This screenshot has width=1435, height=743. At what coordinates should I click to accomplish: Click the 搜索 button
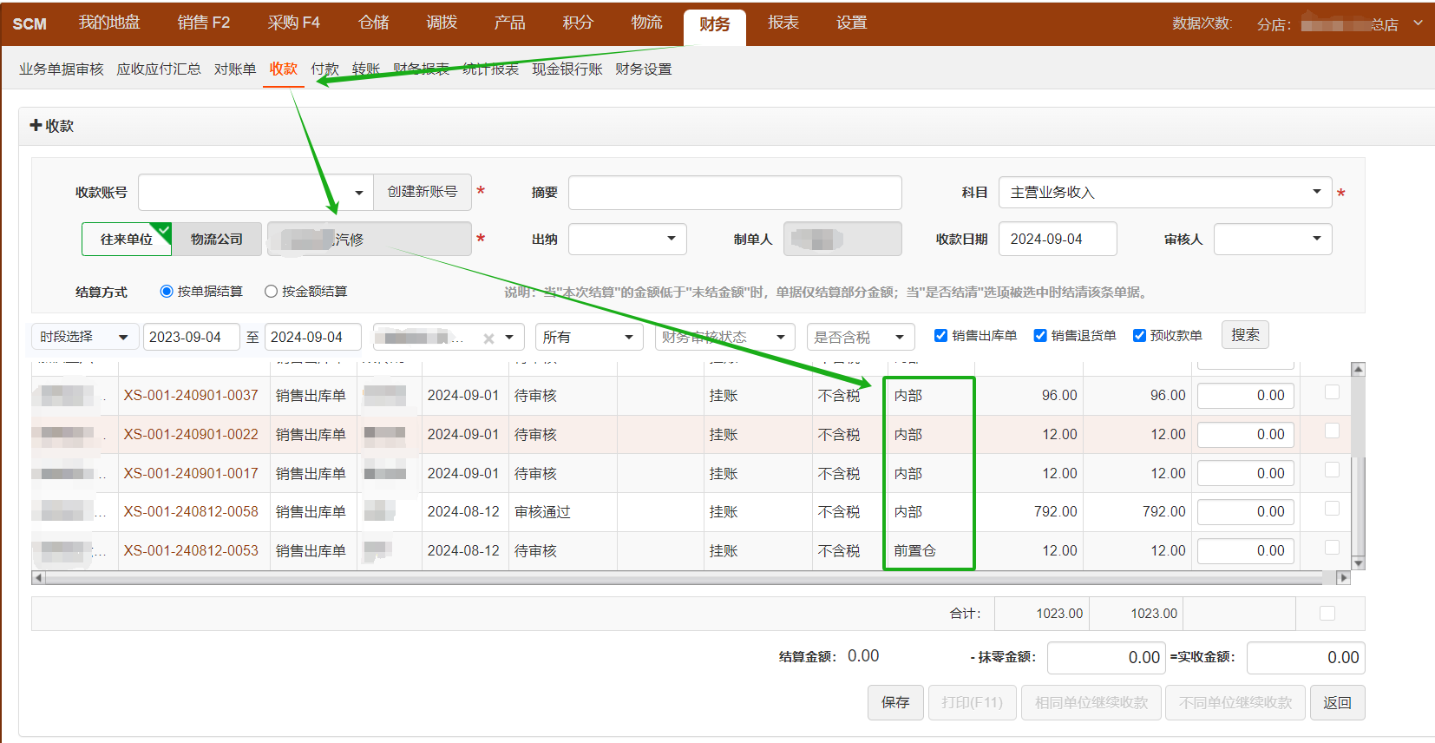[1244, 335]
